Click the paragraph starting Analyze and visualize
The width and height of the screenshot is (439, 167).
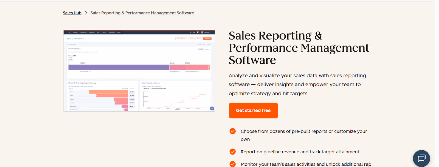point(297,84)
